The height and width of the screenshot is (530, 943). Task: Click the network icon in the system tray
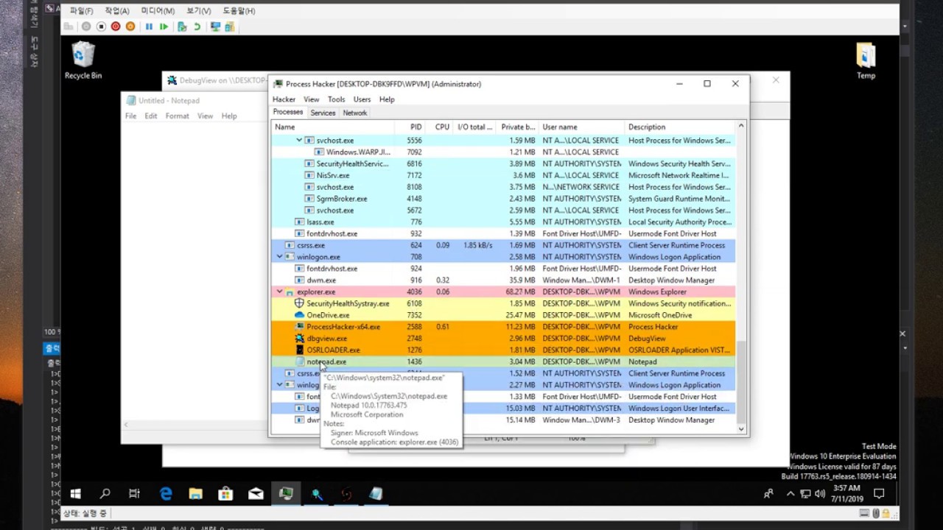[805, 494]
